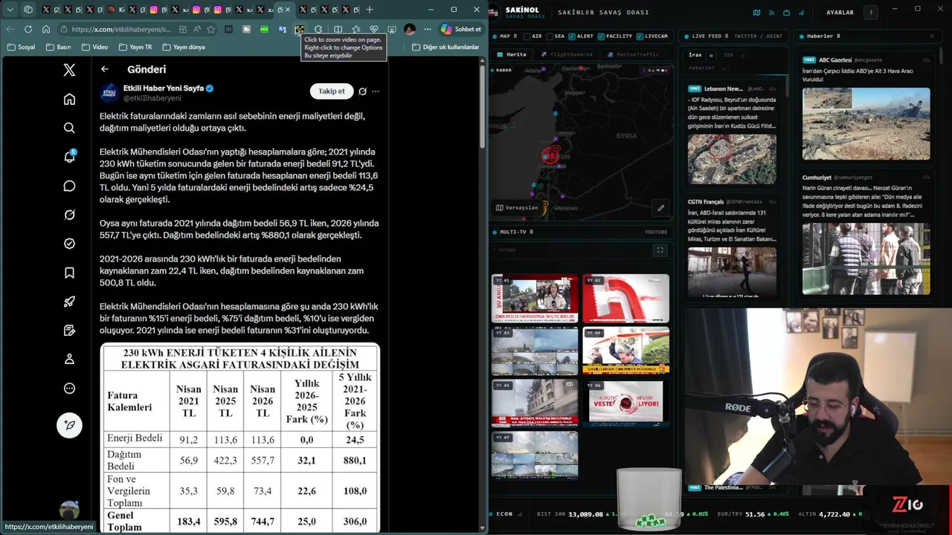The height and width of the screenshot is (535, 952).
Task: Click Sakinol TV icon in header
Action: 786,13
